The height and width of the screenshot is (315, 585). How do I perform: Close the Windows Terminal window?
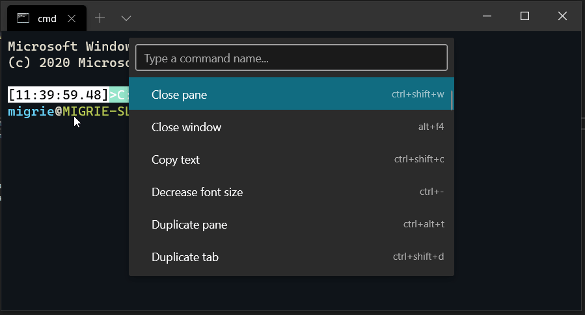click(562, 16)
